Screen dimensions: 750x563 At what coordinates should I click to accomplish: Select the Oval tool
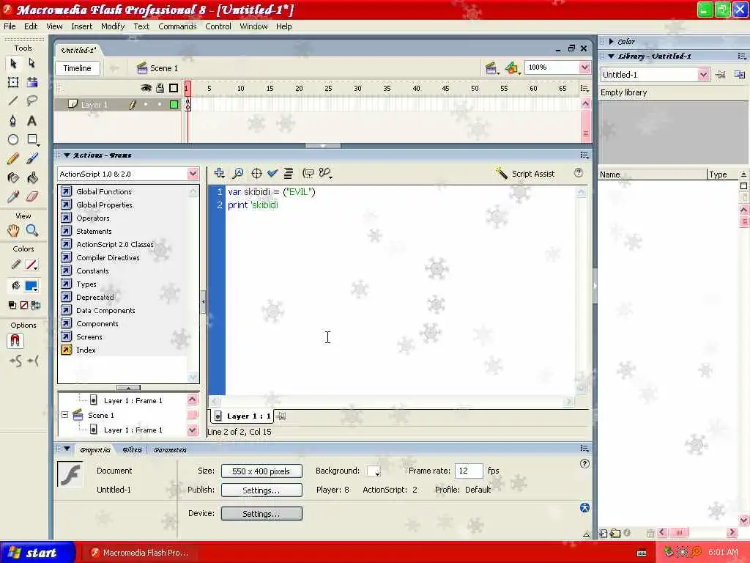coord(13,139)
